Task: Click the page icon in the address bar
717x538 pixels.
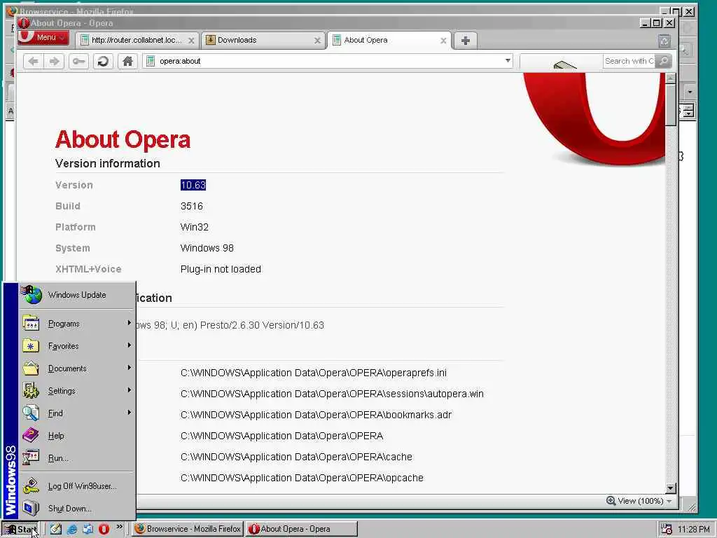Action: pos(151,61)
